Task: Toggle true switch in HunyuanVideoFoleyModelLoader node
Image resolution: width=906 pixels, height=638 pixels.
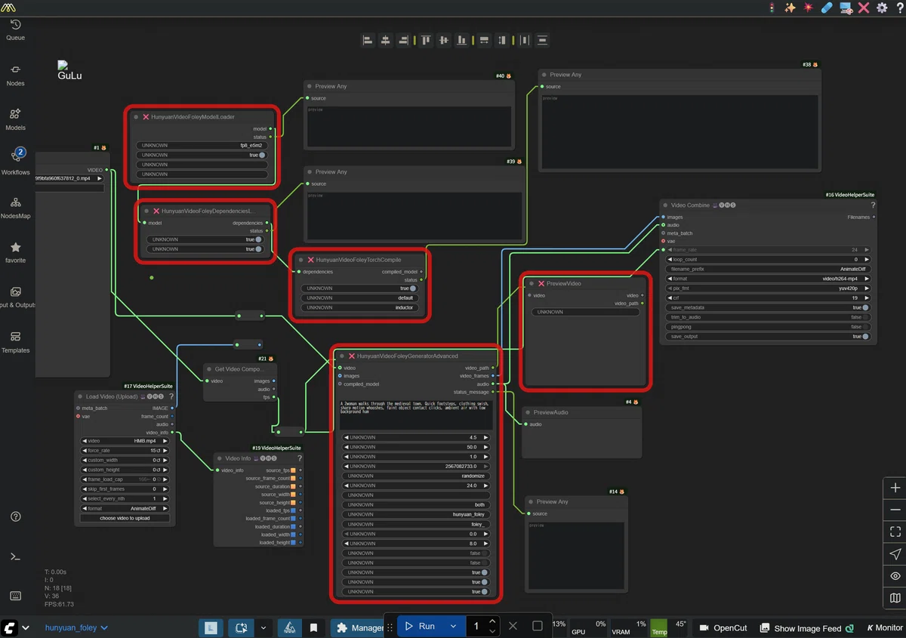Action: pyautogui.click(x=262, y=155)
